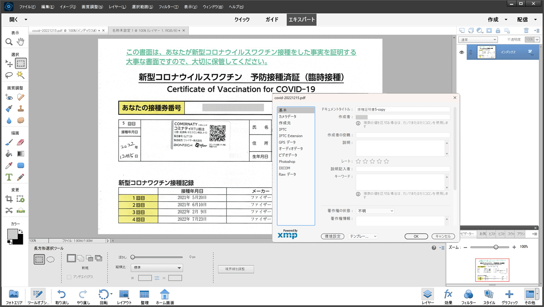The width and height of the screenshot is (544, 307).
Task: Select new selection mode (新規)
Action: click(71, 258)
